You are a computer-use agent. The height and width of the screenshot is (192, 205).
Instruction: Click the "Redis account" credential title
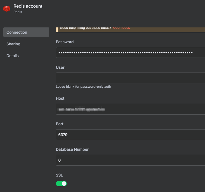28,6
